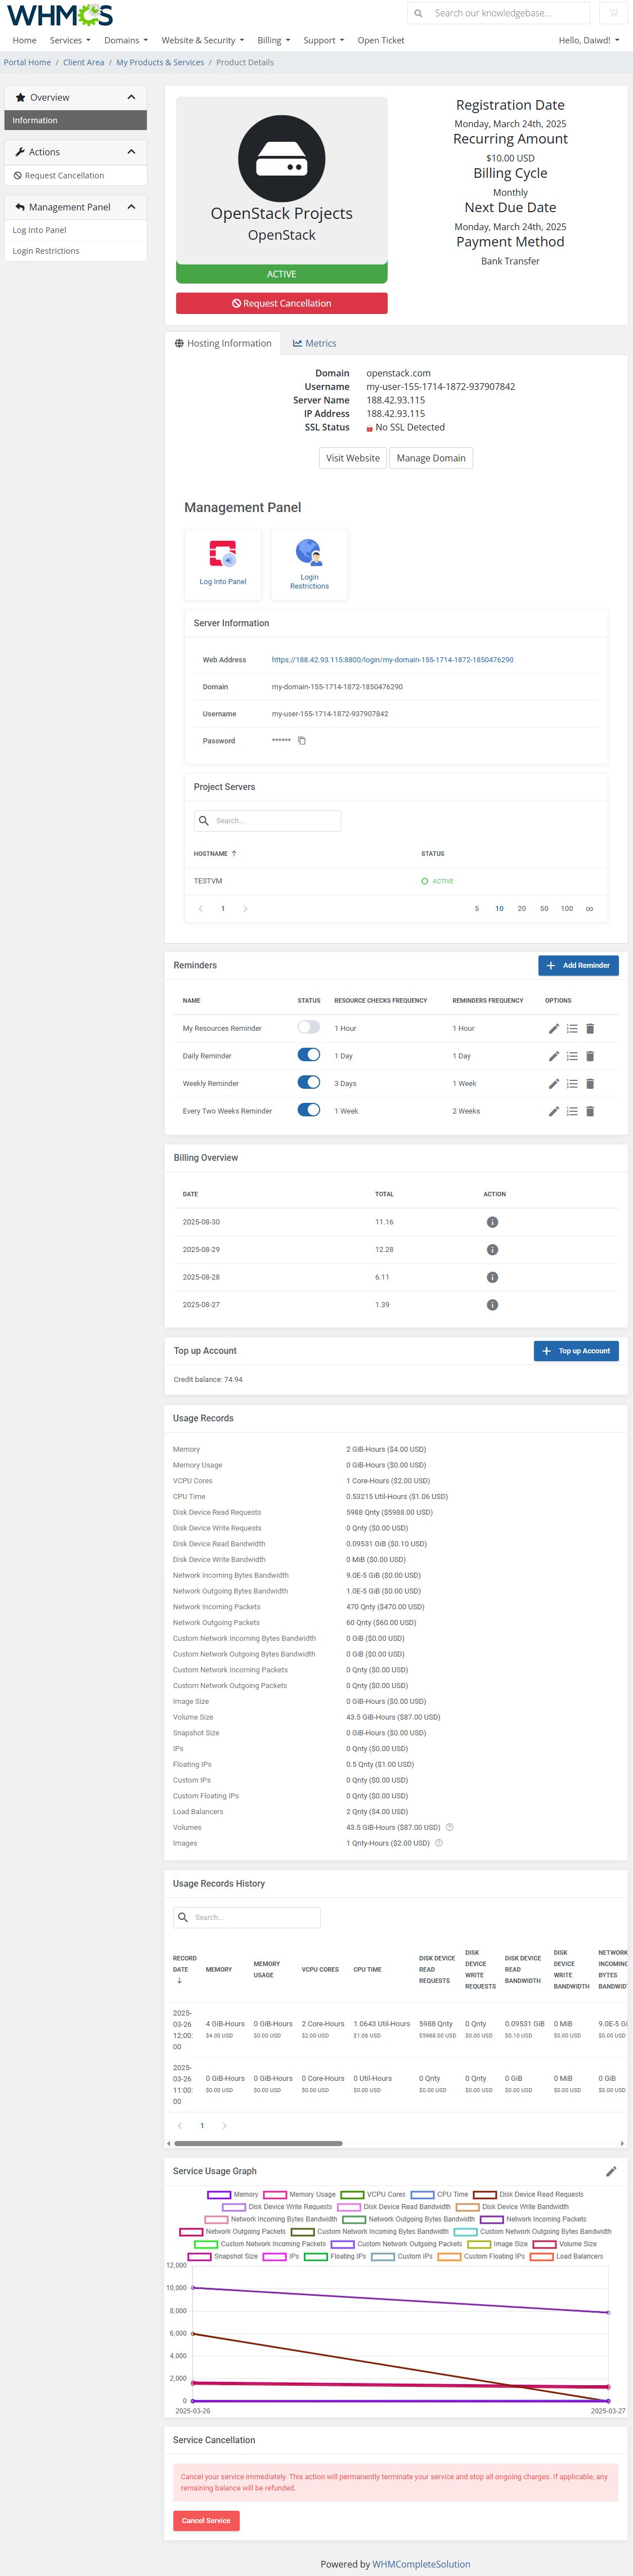Screen dimensions: 633x2576
Task: Click help icon next to Volumes usage
Action: pos(449,1827)
